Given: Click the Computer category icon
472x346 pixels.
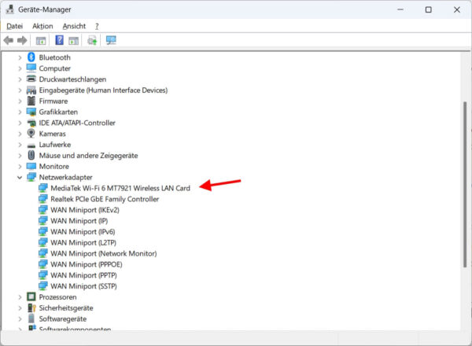Looking at the screenshot, I should point(31,68).
